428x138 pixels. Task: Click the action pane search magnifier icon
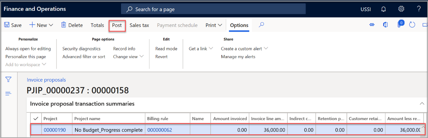click(x=261, y=25)
